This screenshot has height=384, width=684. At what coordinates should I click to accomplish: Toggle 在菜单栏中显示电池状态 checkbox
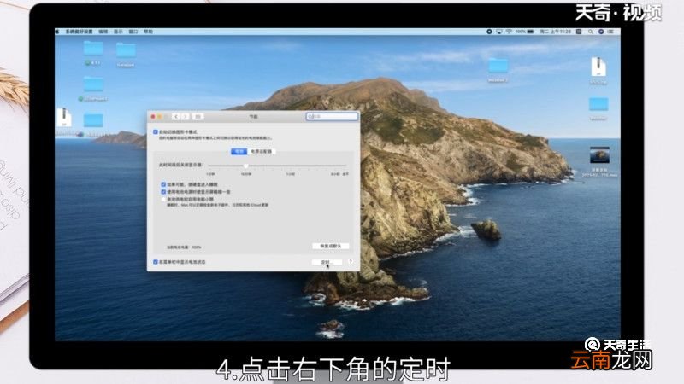(156, 262)
